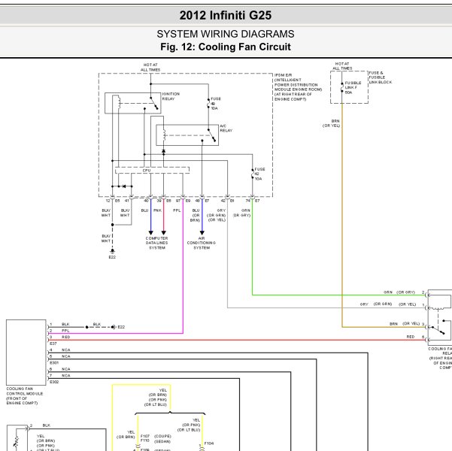The height and width of the screenshot is (451, 452).
Task: Click "GRN (OR GRY)" below IPDM pin 74
Action: click(241, 213)
